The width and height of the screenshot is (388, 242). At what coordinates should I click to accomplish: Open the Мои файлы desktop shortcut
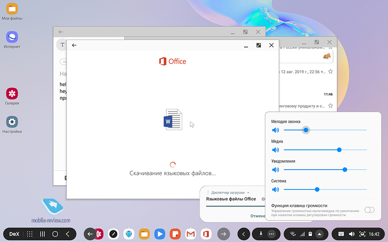tap(12, 12)
